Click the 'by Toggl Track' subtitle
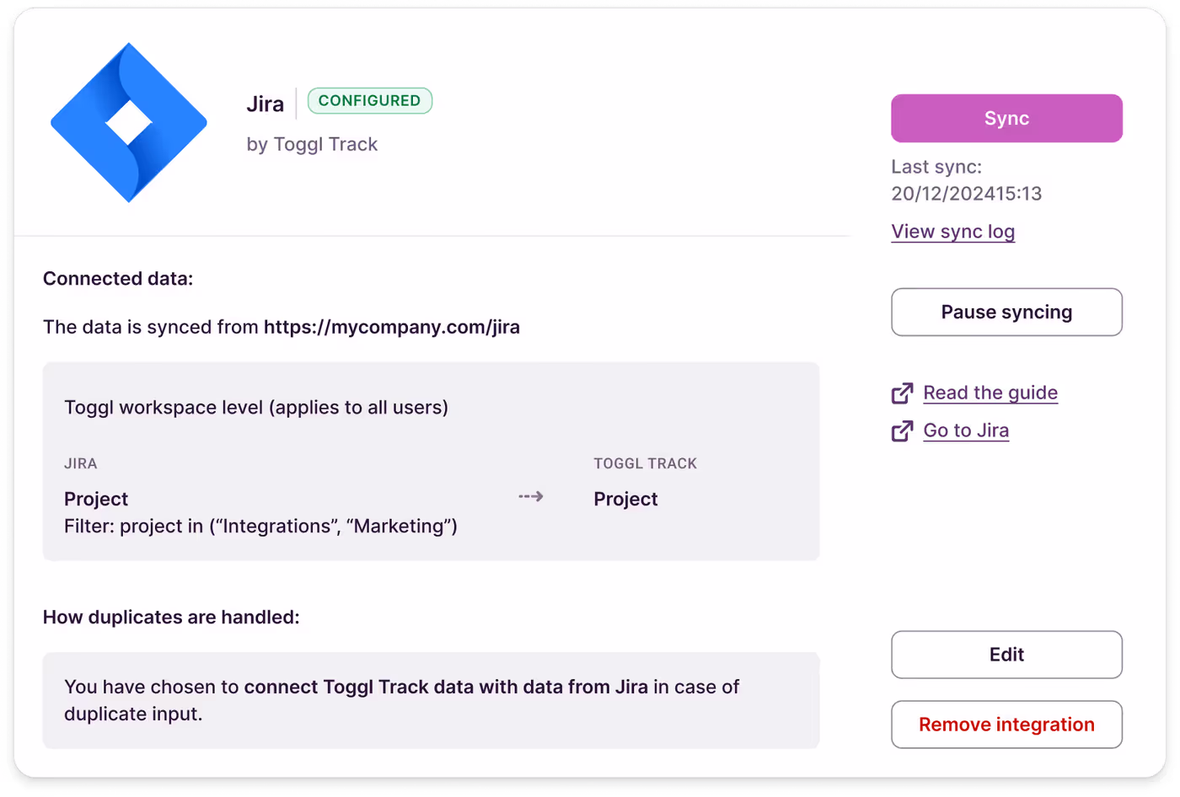1180x797 pixels. click(312, 145)
